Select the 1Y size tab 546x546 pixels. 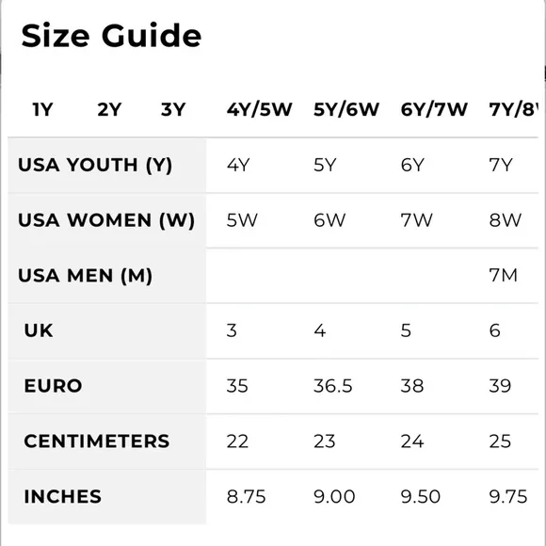pos(42,110)
